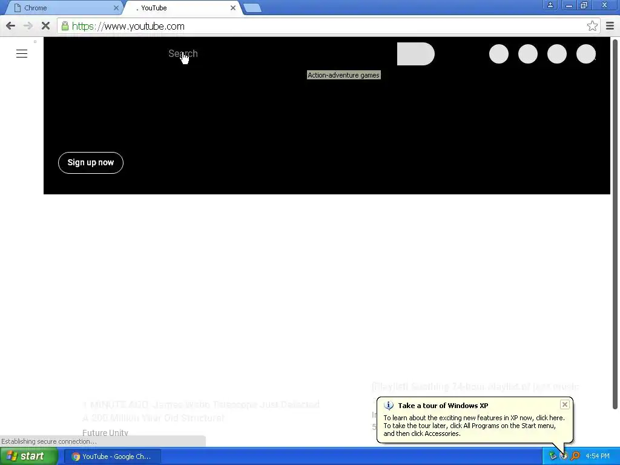620x465 pixels.
Task: Open a new tab with the new tab button
Action: click(252, 8)
